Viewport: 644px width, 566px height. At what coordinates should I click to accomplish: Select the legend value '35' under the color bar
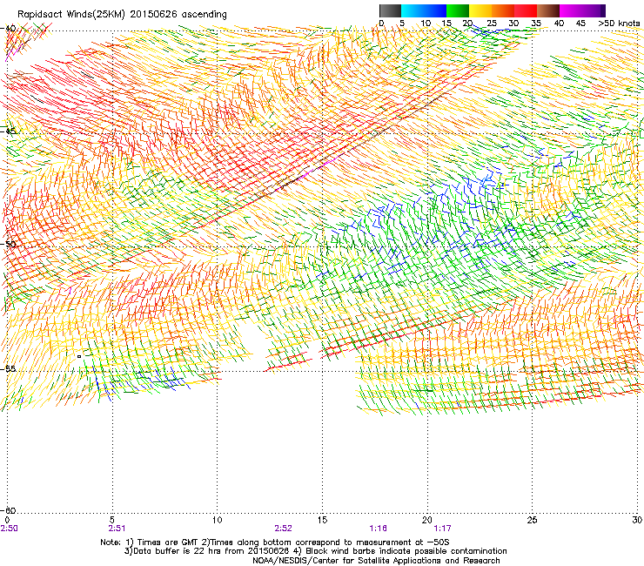536,24
